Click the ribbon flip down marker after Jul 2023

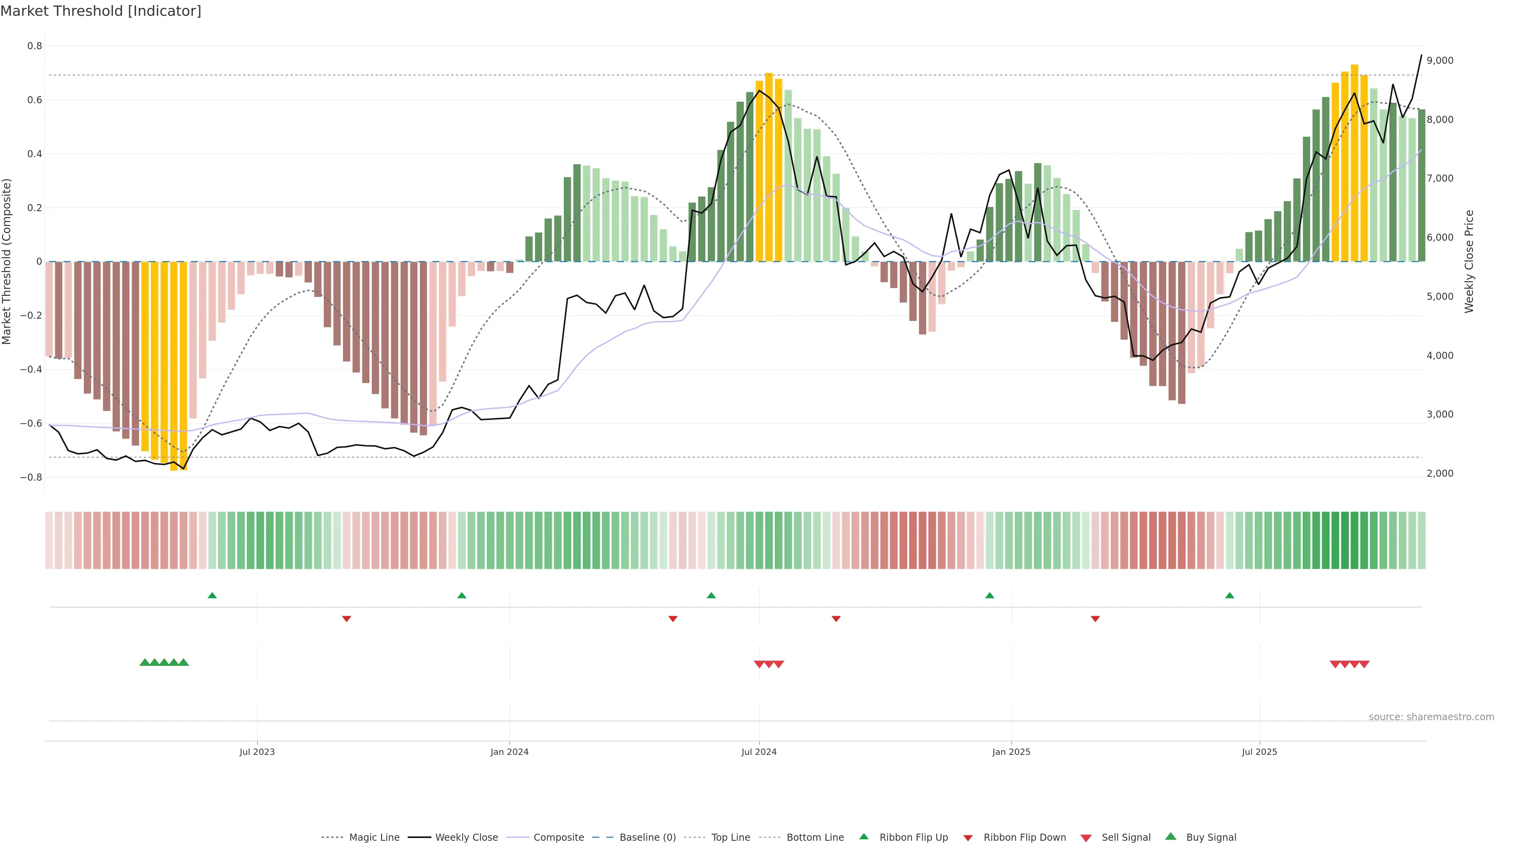point(347,619)
